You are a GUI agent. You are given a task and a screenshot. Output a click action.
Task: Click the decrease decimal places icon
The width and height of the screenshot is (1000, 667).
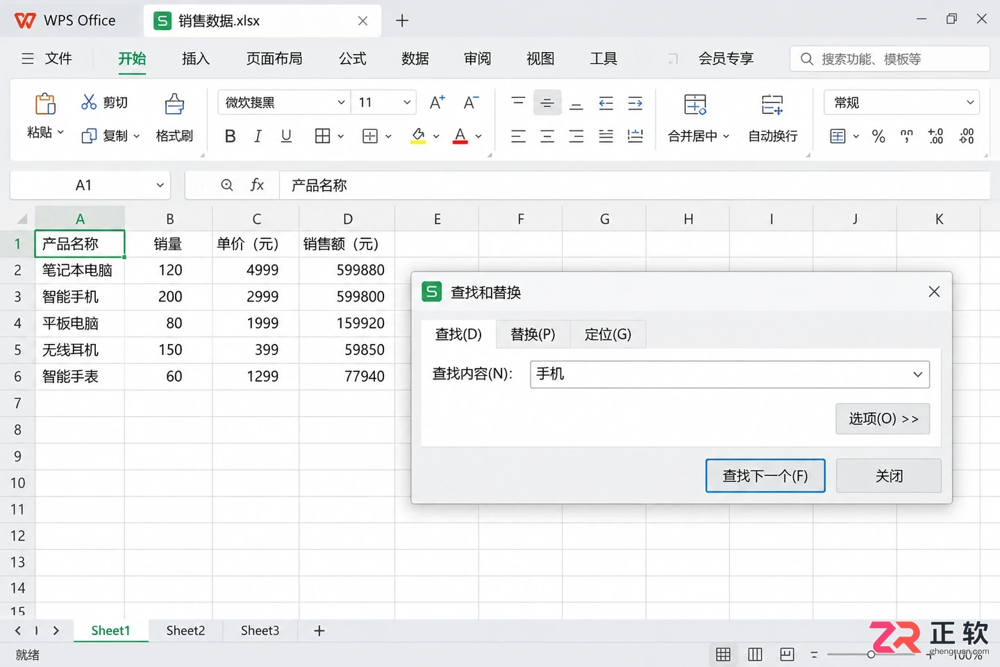967,136
